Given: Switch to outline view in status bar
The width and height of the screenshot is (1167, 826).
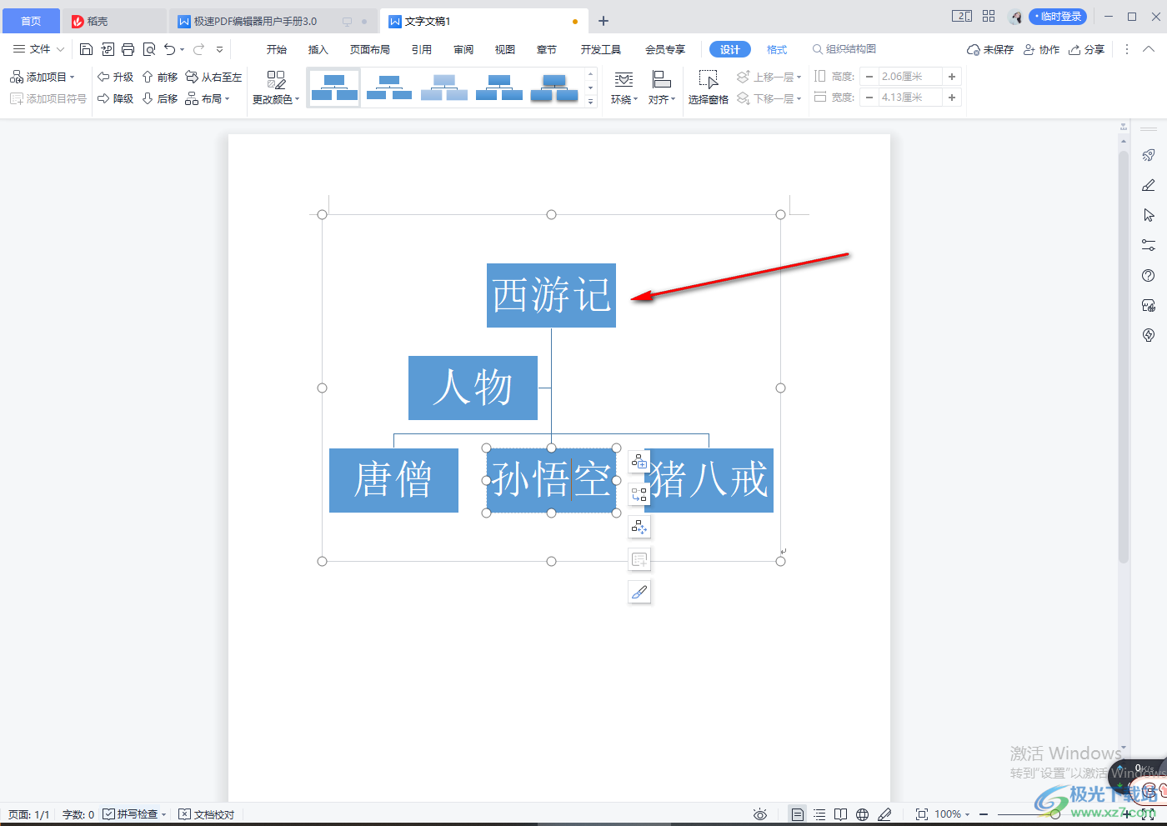Looking at the screenshot, I should (819, 814).
